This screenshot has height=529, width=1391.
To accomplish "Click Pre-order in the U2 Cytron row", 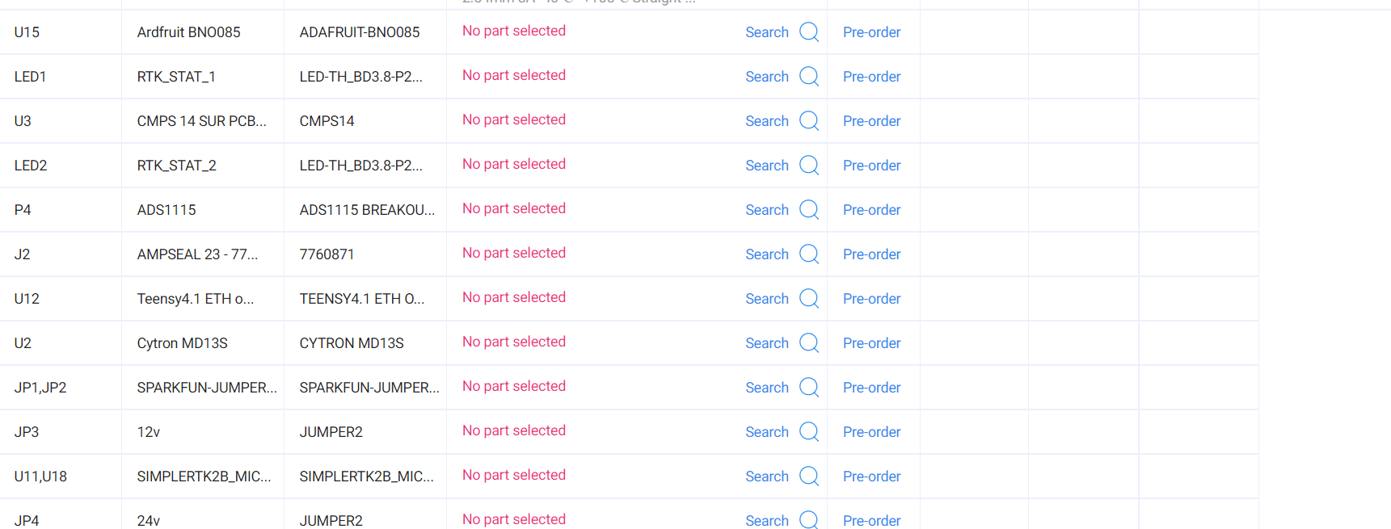I will [871, 343].
